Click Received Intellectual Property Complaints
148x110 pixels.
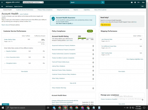pyautogui.click(x=64, y=50)
